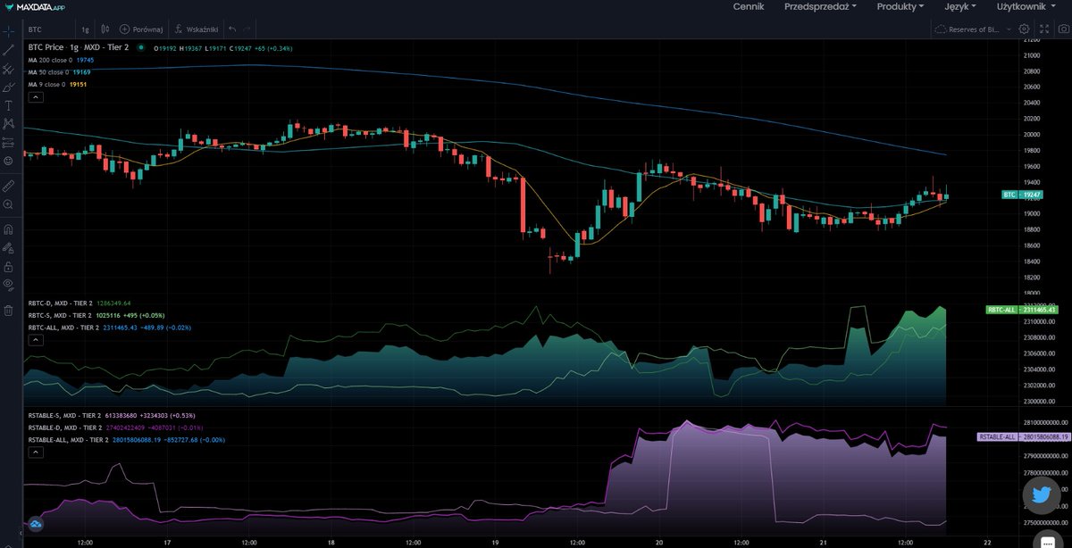Click the RBTC-D, MXD - TIER 2 legend
The image size is (1072, 548).
60,303
